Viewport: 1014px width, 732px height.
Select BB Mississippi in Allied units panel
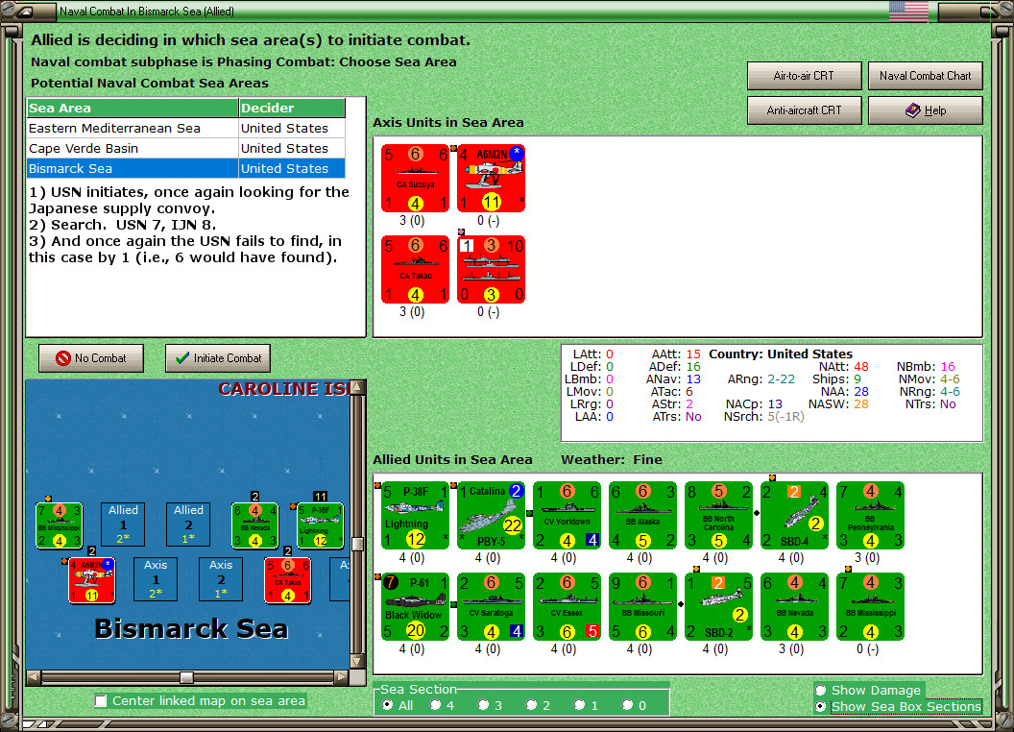tap(870, 606)
